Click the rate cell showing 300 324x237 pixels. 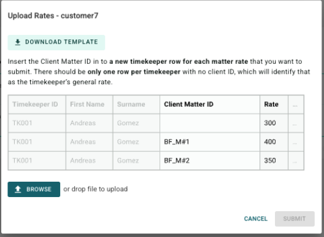tap(274, 123)
